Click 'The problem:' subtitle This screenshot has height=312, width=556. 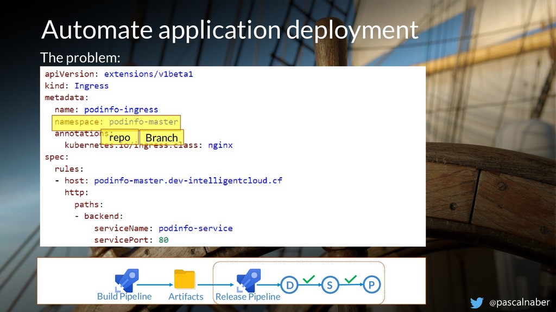click(x=80, y=57)
